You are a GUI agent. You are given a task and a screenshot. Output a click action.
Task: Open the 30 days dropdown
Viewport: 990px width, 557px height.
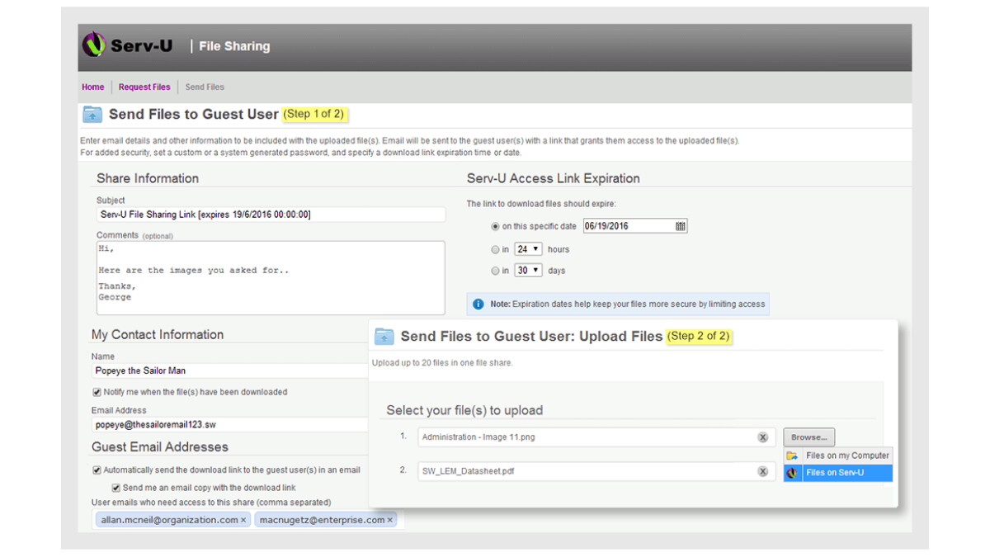tap(528, 271)
